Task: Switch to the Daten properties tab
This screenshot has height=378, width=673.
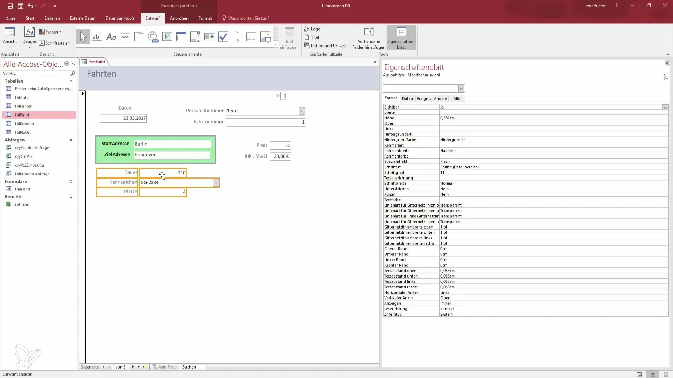Action: pyautogui.click(x=407, y=99)
